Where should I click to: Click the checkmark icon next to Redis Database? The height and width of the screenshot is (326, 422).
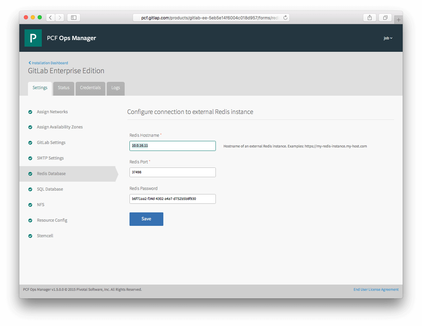30,174
